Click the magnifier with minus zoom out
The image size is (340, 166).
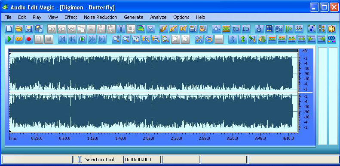[x=126, y=39]
